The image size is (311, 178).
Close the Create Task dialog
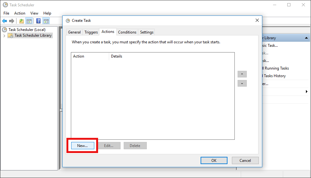[x=257, y=21]
